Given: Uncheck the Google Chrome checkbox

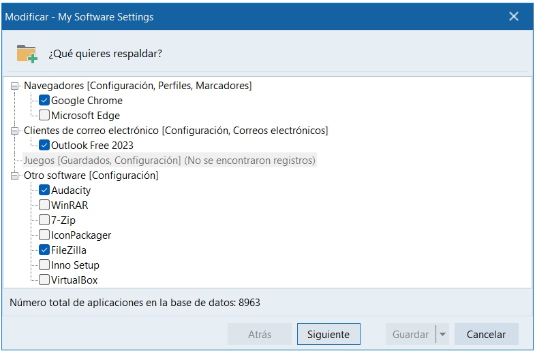Looking at the screenshot, I should coord(44,101).
